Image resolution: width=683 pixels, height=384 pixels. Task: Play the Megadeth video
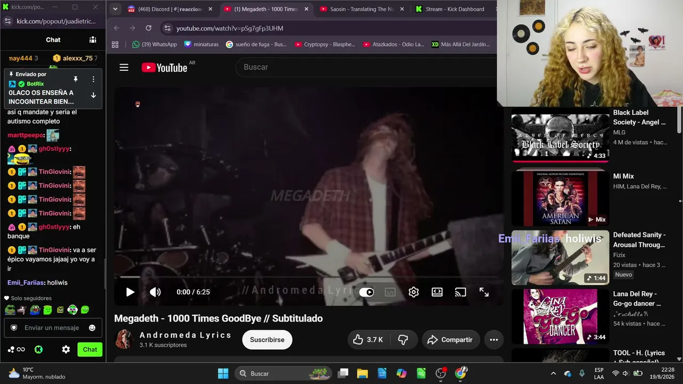pos(130,292)
